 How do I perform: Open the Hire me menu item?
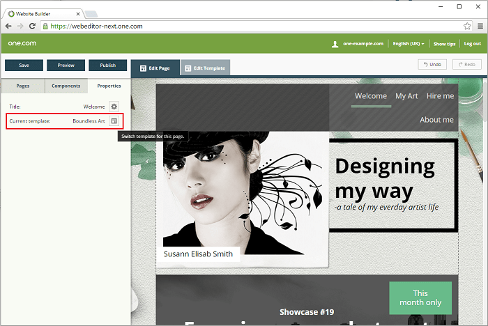tap(440, 96)
